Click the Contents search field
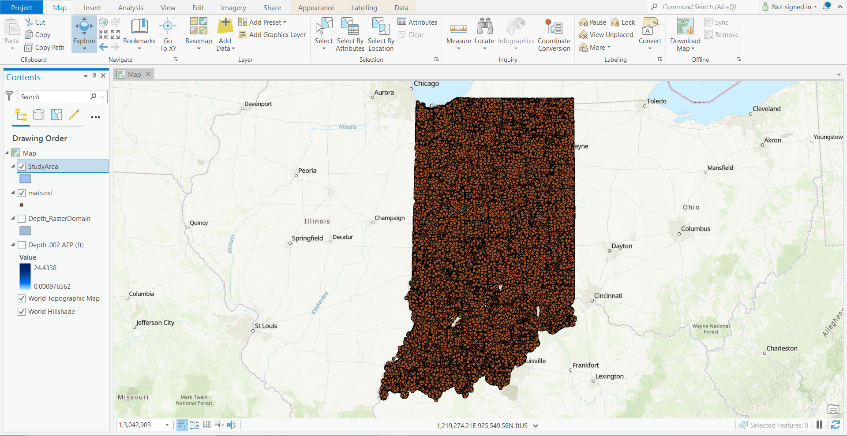The width and height of the screenshot is (847, 436). coord(62,97)
